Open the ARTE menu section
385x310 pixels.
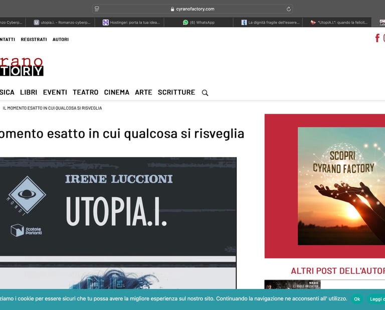point(144,92)
